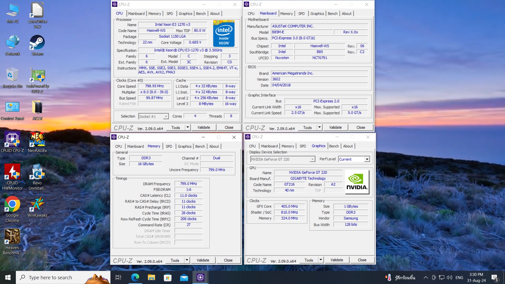Switch to the SPD tab

click(x=169, y=13)
